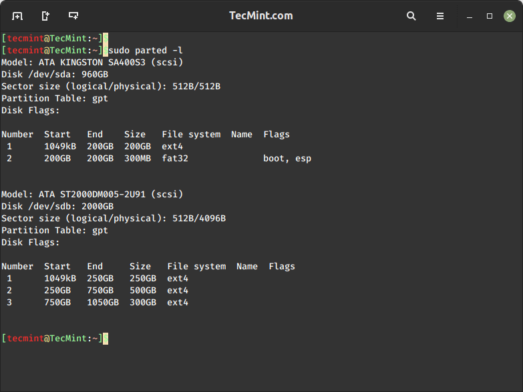Click the '/dev/sda' disk line
The width and height of the screenshot is (523, 392).
click(55, 75)
